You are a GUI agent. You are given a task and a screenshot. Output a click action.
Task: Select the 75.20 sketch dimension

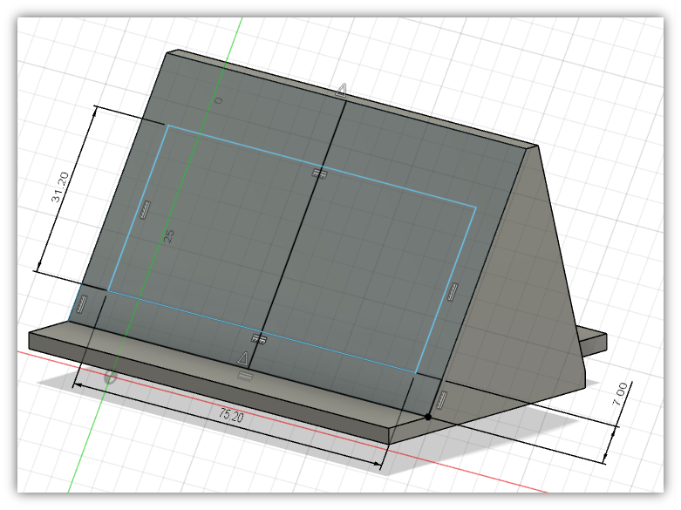[231, 415]
